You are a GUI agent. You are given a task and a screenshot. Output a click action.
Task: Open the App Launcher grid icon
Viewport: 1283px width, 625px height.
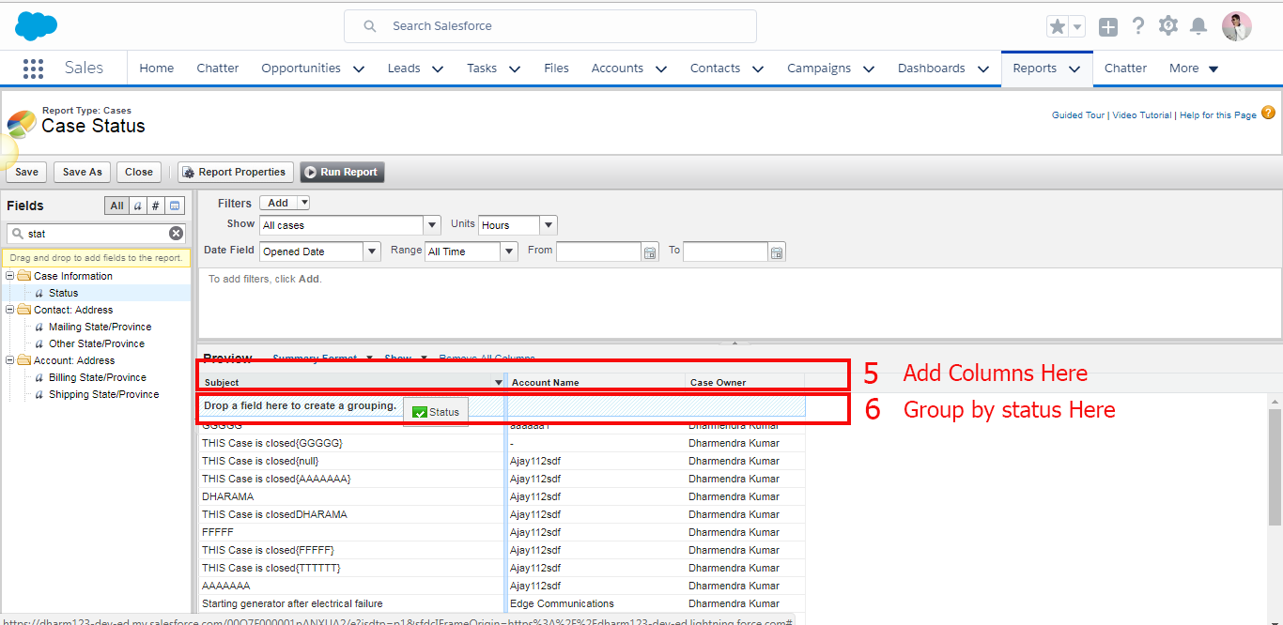point(33,69)
